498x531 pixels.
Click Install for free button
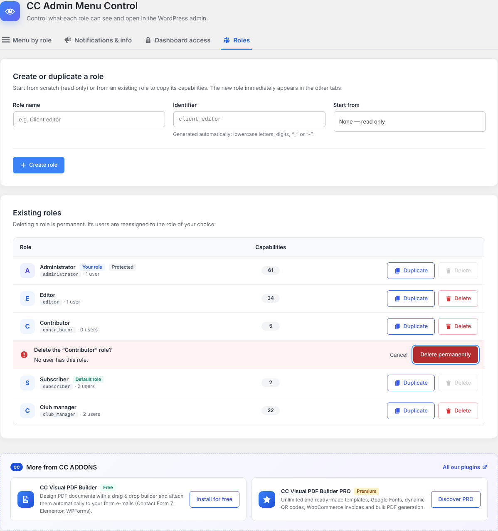click(214, 499)
